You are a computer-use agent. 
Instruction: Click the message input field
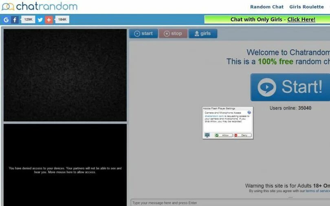coord(230,203)
